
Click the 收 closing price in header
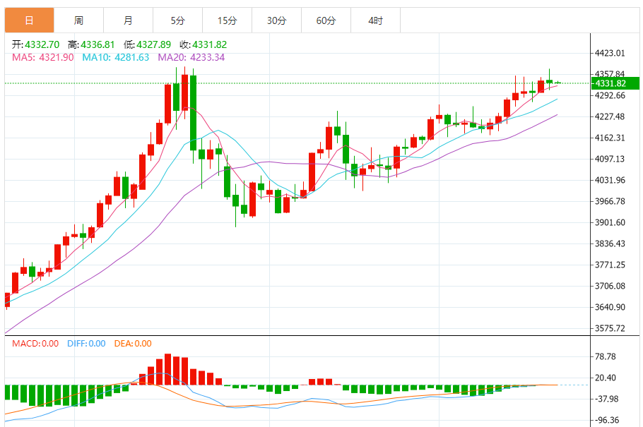[x=203, y=44]
